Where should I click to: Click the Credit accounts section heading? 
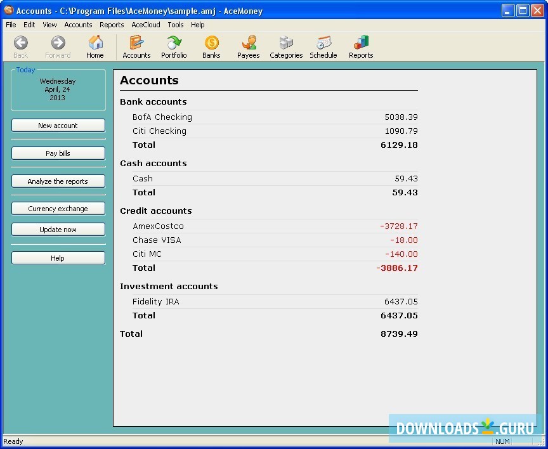point(156,211)
